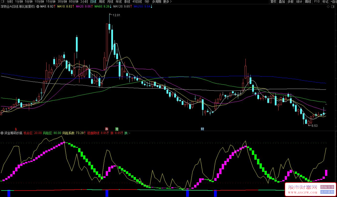Expand the main chart indicator dropdown arrow
This screenshot has width=337, height=197.
pos(38,6)
